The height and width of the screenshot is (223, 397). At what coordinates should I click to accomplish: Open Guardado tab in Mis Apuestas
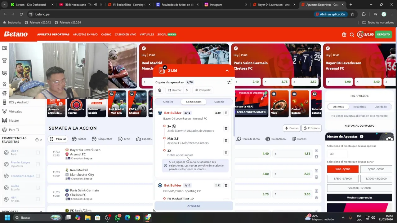pyautogui.click(x=381, y=107)
